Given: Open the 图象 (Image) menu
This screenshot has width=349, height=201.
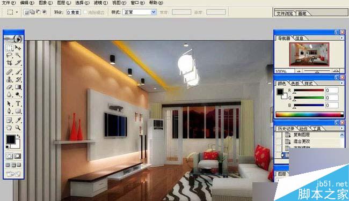Looking at the screenshot, I should (x=46, y=3).
